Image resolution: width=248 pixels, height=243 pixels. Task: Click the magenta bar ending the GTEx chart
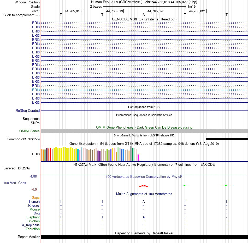(x=138, y=158)
